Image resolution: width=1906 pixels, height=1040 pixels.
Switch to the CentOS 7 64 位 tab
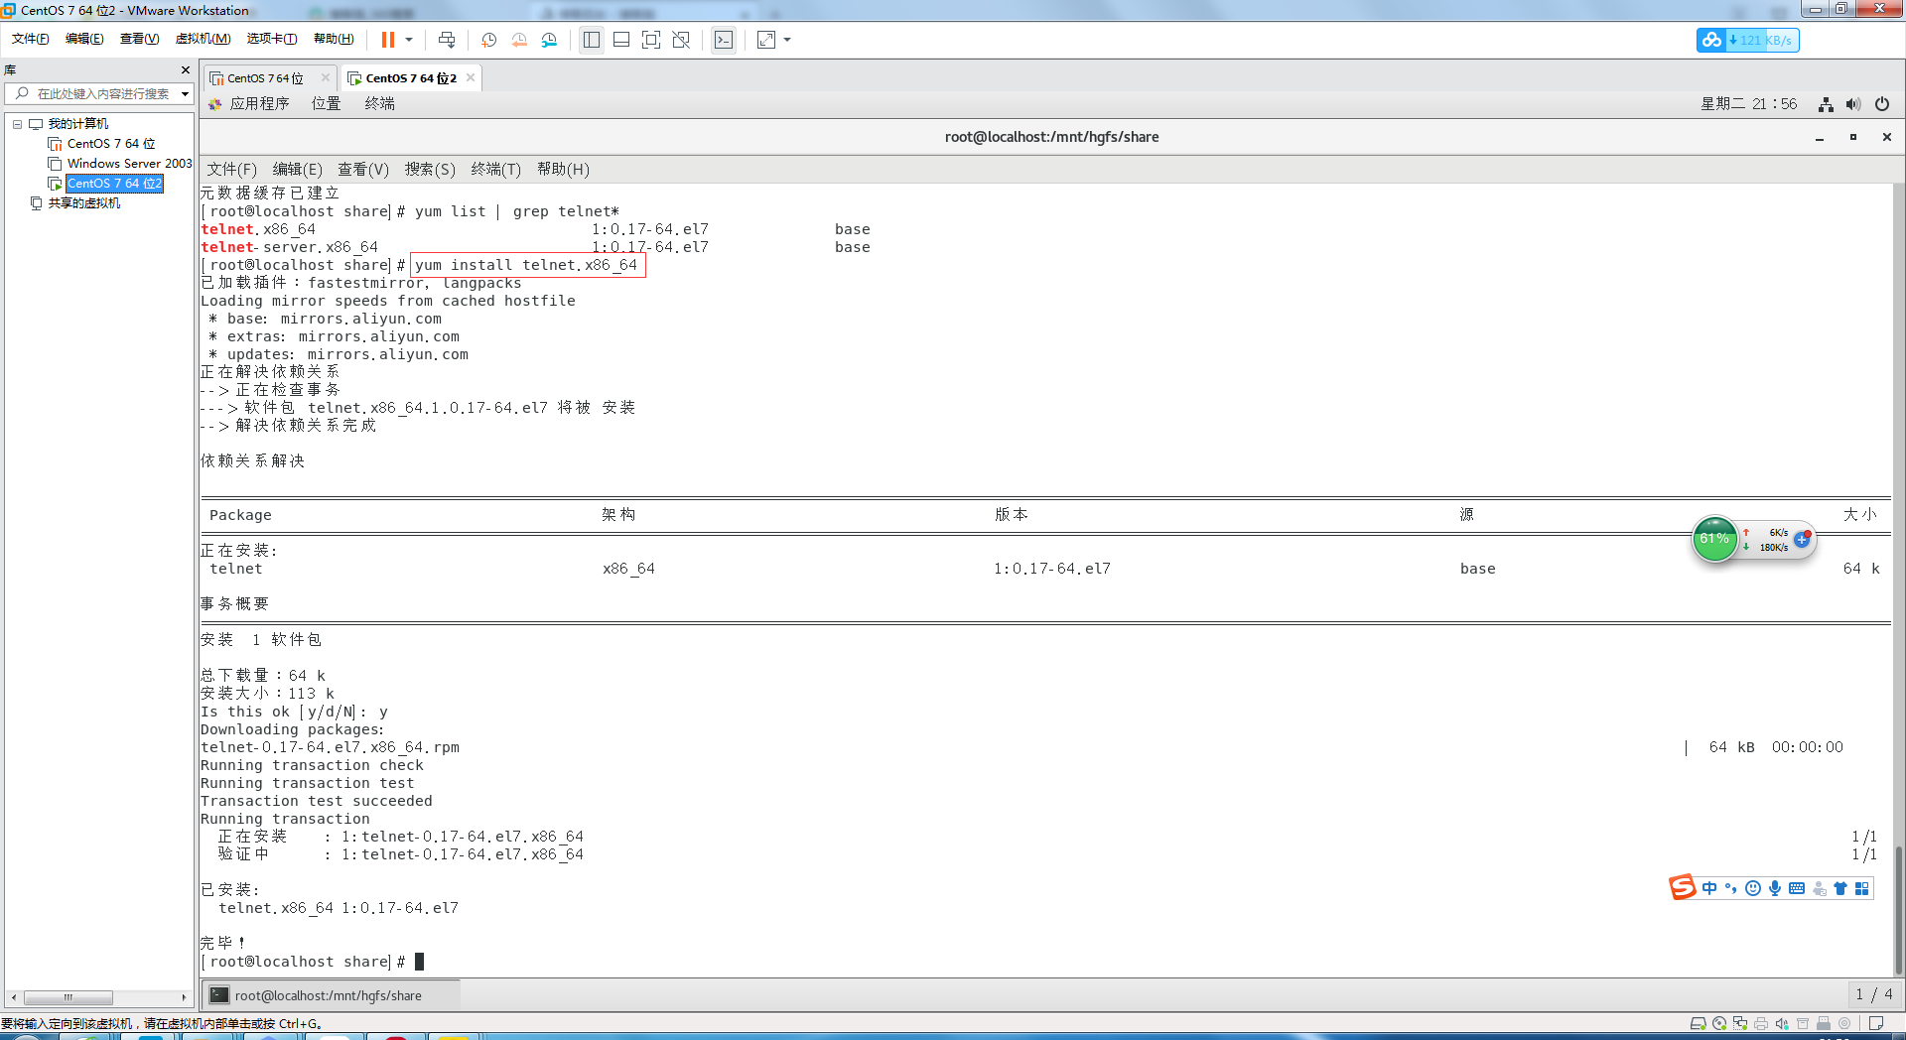(265, 78)
